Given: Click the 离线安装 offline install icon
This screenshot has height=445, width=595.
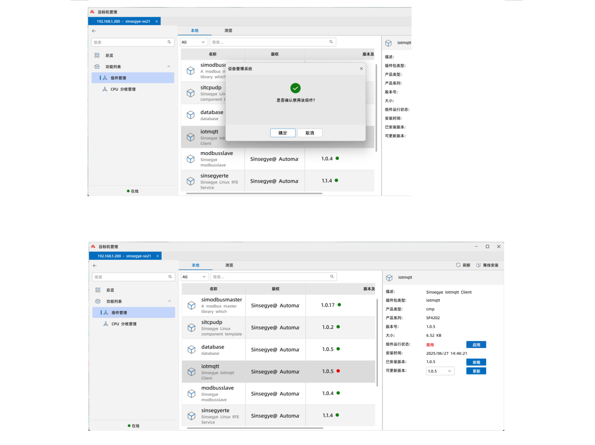Looking at the screenshot, I should (x=478, y=265).
